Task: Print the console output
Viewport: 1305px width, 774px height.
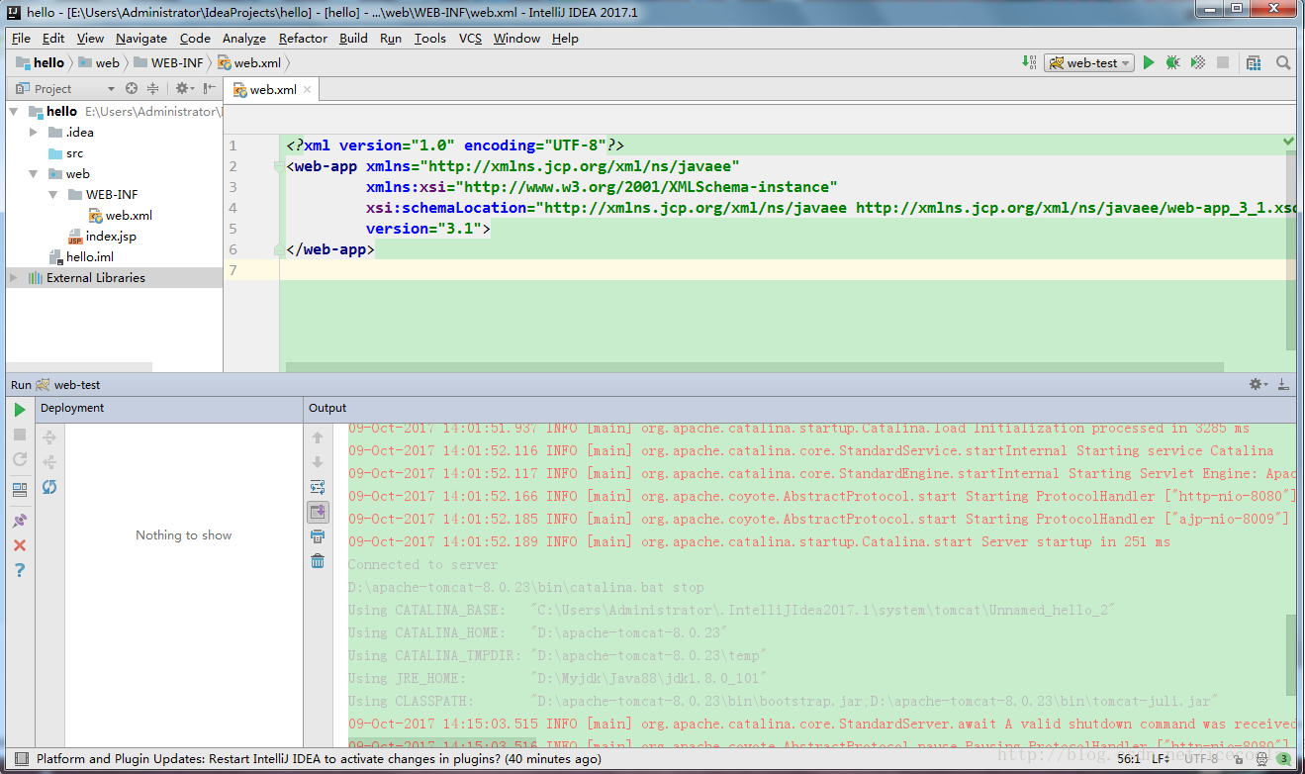Action: pyautogui.click(x=318, y=536)
